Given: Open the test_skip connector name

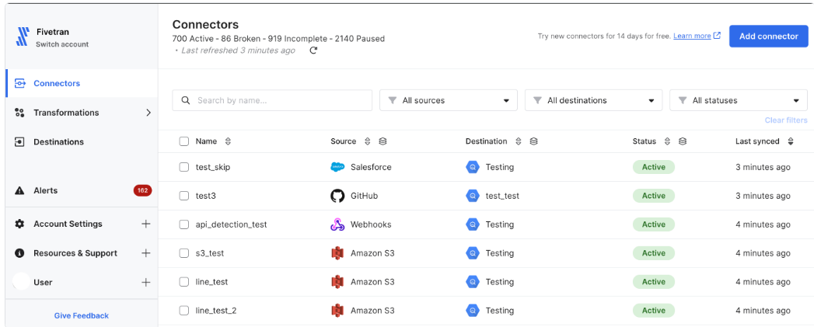Looking at the screenshot, I should (x=213, y=167).
